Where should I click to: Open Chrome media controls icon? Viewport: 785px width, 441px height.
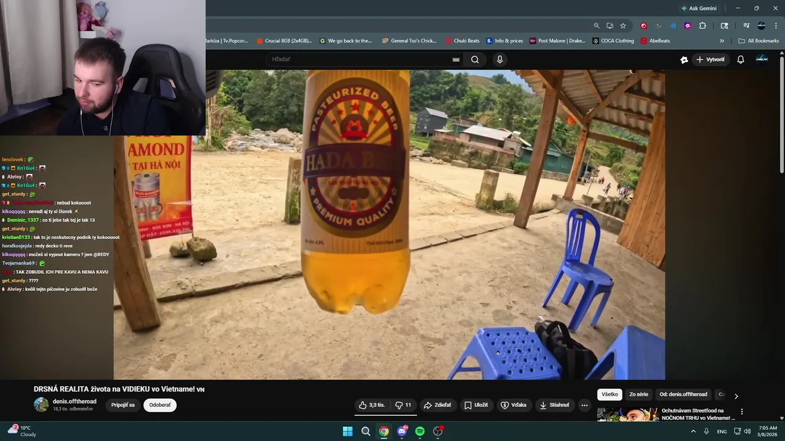746,26
